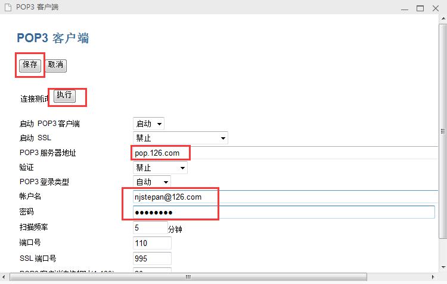
Task: Close the POP3 客户端 window
Action: (x=436, y=8)
